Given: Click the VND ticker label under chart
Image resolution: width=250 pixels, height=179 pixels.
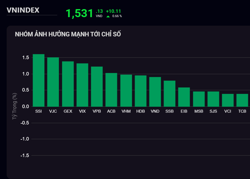Looking at the screenshot, I should point(155,111).
